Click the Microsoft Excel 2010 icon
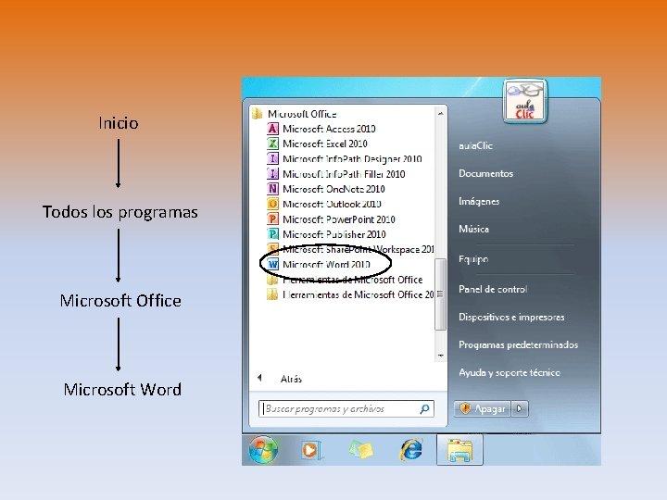 [x=272, y=144]
